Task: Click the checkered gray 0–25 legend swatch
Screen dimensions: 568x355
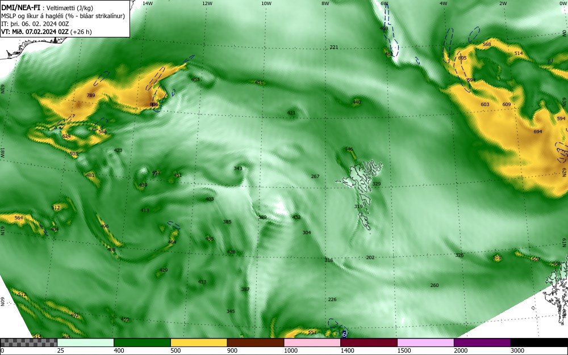Action: pos(28,343)
